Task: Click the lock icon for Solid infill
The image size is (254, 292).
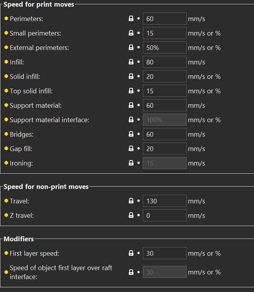Action: coord(131,76)
